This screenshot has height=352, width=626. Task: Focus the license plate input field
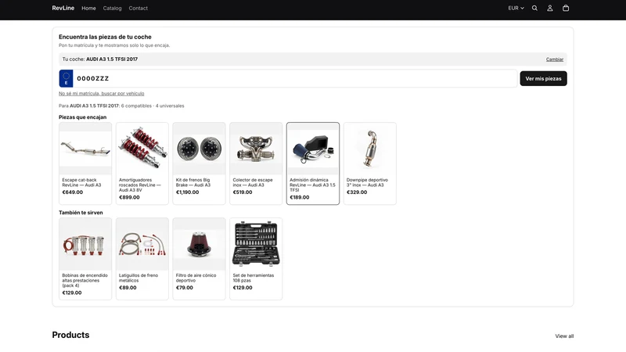[295, 79]
